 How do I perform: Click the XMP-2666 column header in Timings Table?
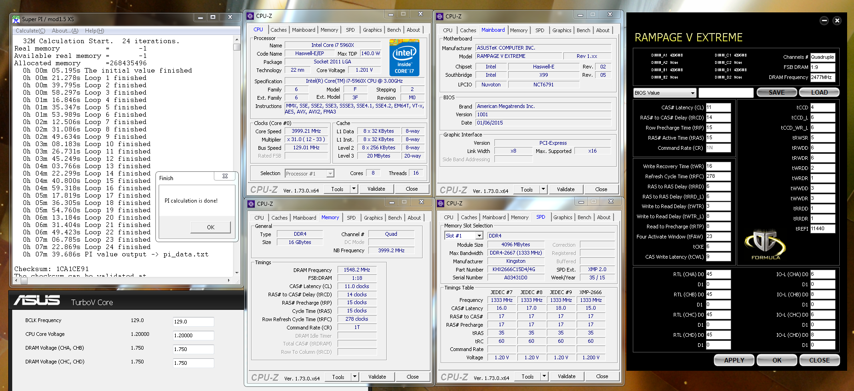click(x=590, y=292)
